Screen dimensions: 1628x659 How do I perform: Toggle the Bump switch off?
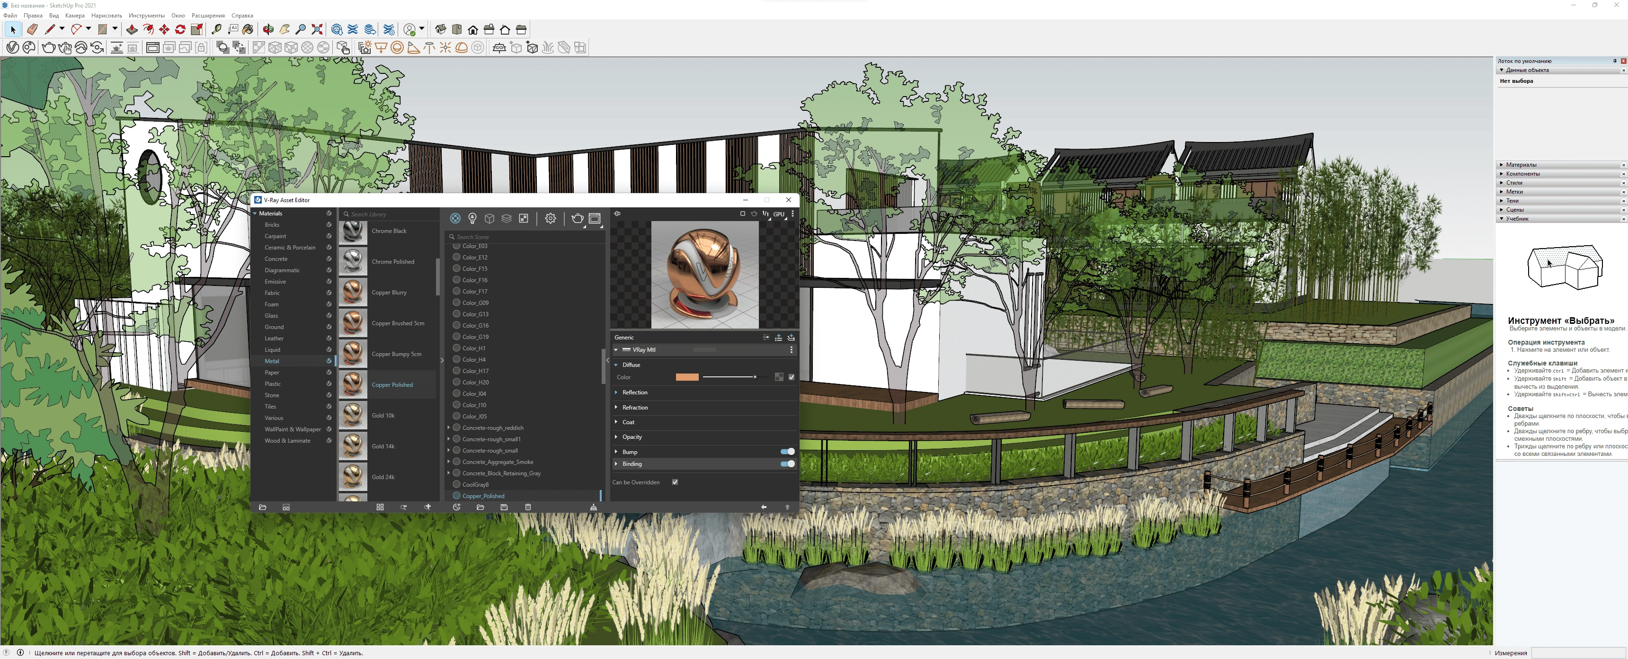coord(787,452)
